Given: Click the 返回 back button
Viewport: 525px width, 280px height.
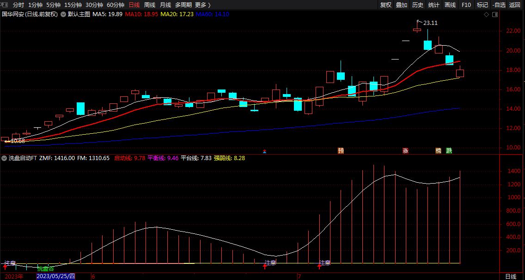Looking at the screenshot, I should point(515,5).
